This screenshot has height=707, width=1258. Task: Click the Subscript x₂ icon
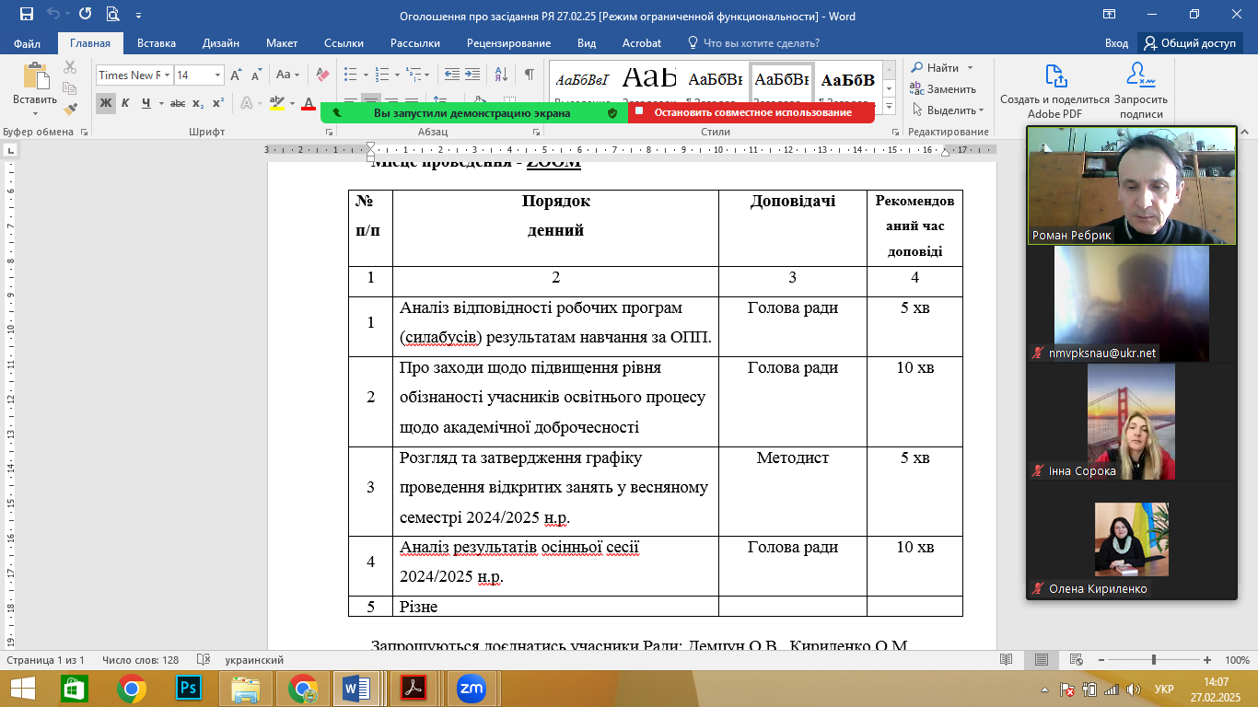[198, 103]
